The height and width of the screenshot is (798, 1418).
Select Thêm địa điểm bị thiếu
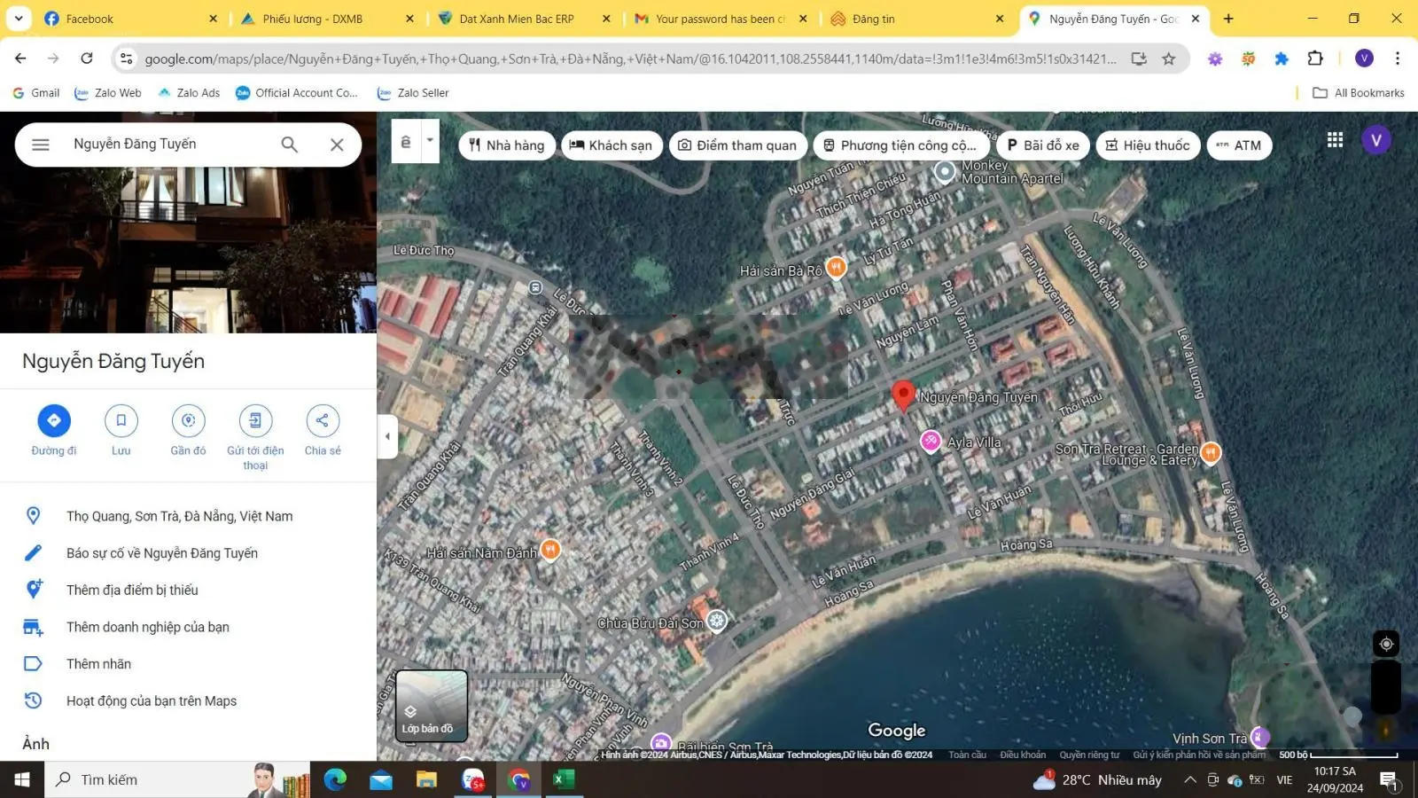click(188, 590)
